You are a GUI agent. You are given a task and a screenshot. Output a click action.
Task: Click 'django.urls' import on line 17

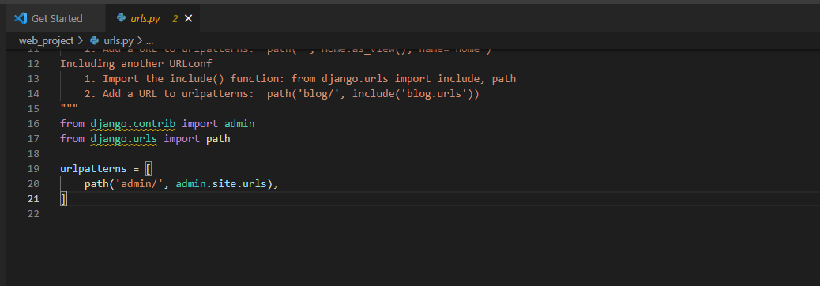124,139
